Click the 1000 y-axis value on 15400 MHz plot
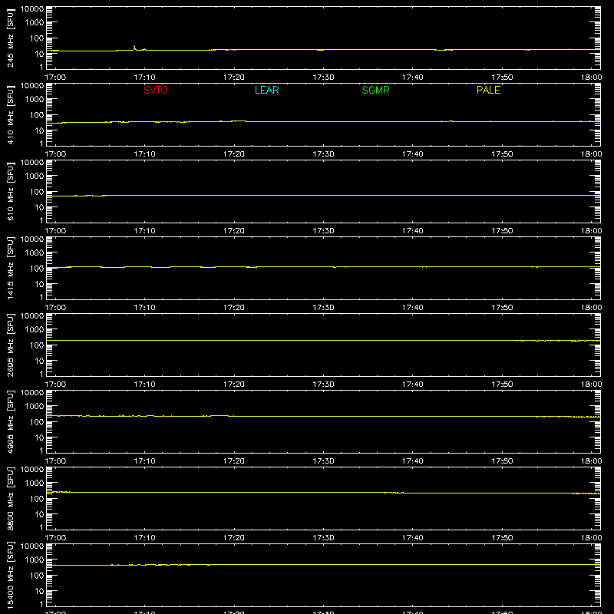The image size is (614, 614). tap(35, 560)
